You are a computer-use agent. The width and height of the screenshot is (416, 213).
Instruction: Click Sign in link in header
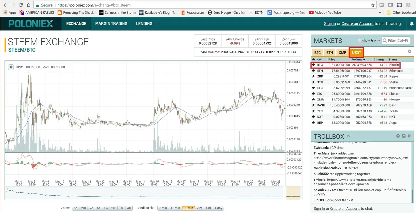click(330, 24)
